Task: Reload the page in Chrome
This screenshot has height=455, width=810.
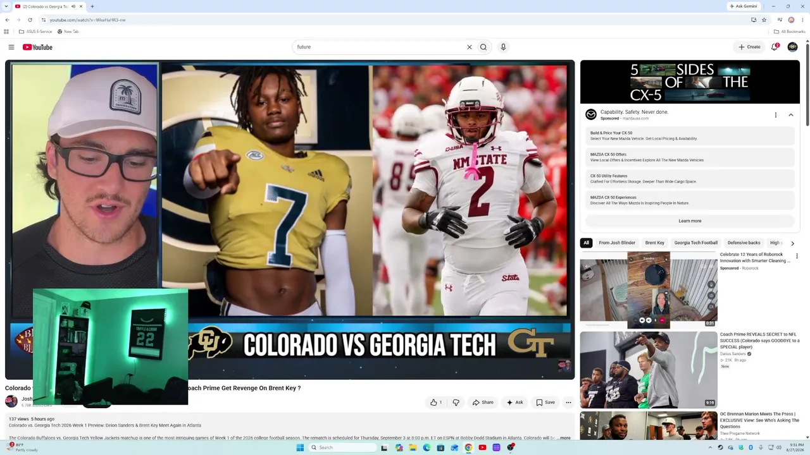Action: [30, 20]
